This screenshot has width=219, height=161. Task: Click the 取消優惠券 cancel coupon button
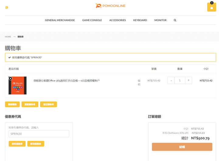pyautogui.click(x=36, y=144)
